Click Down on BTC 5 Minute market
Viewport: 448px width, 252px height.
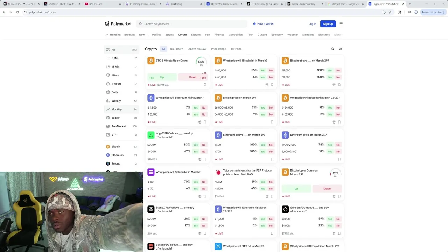click(193, 77)
